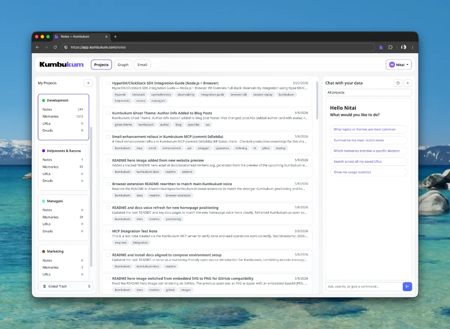Image resolution: width=450 pixels, height=329 pixels.
Task: Go back in browser history
Action: pos(37,47)
